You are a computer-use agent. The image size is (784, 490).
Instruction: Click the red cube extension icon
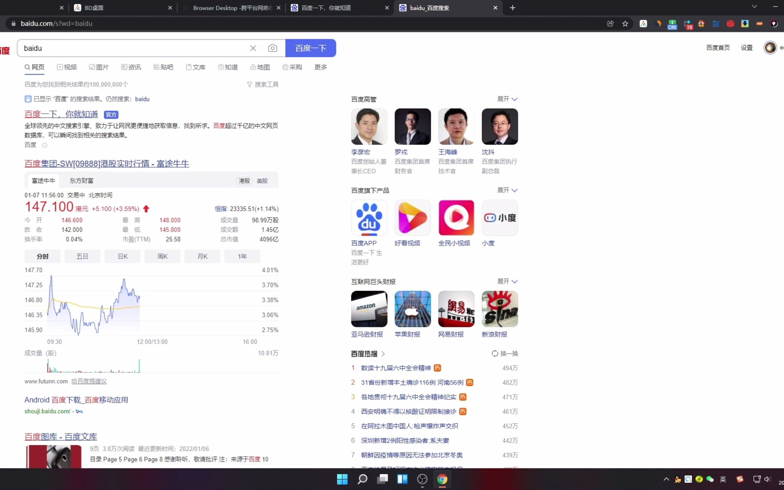coord(730,23)
